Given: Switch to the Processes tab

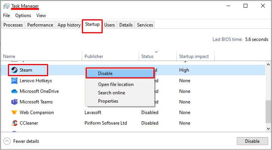Looking at the screenshot, I should pyautogui.click(x=13, y=25).
